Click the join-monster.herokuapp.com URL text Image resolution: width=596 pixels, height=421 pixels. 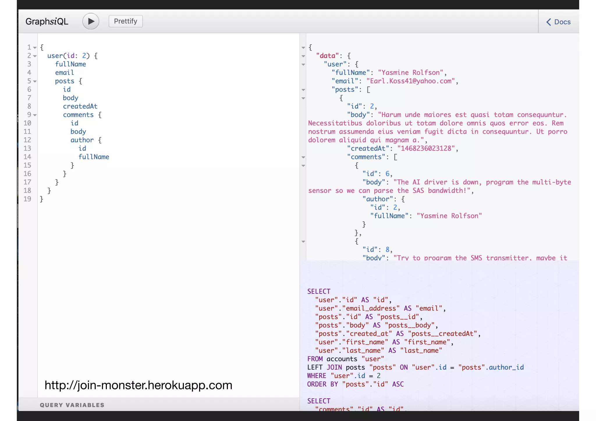point(138,385)
